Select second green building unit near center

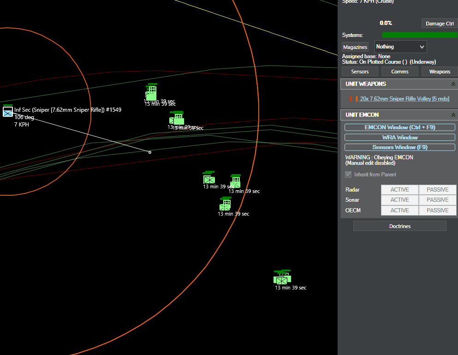pyautogui.click(x=177, y=118)
